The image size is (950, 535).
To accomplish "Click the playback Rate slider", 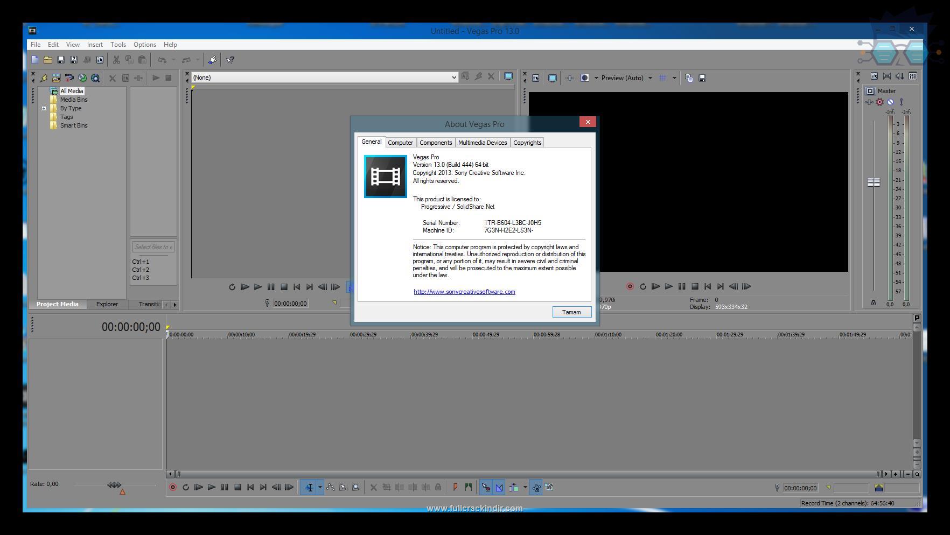I will tap(115, 485).
